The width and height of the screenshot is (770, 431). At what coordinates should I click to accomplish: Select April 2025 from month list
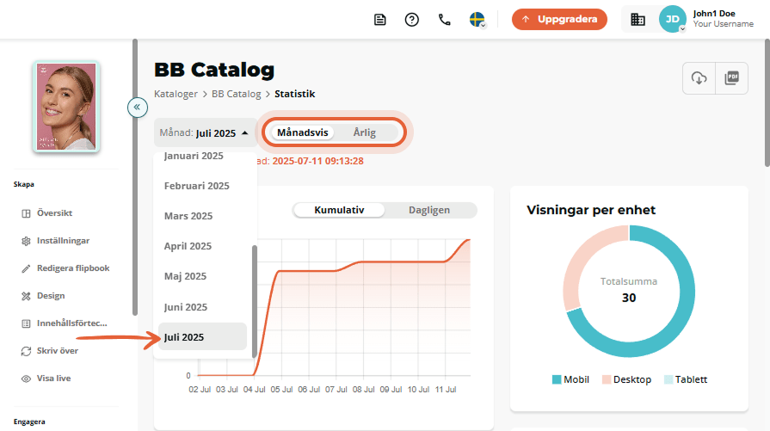click(x=188, y=246)
